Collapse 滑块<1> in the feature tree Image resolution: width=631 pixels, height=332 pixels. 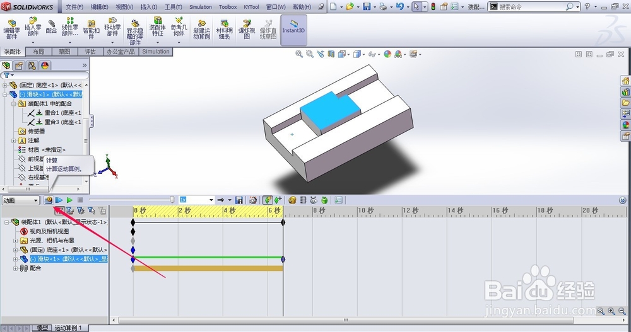point(5,94)
